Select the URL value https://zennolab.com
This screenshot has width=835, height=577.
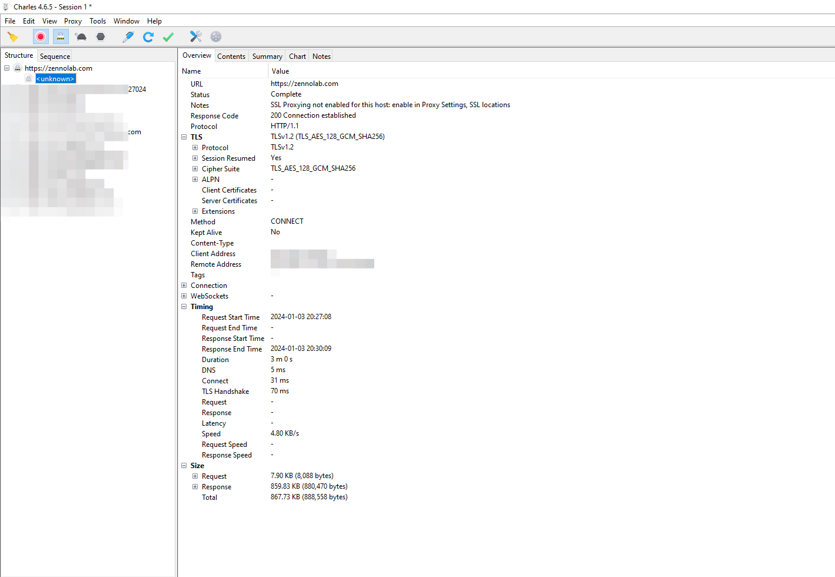pos(304,84)
